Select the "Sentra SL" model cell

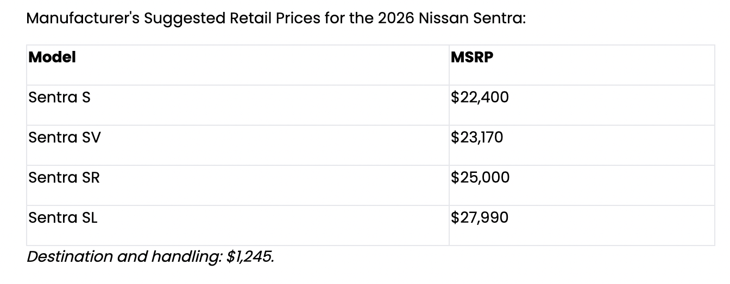63,218
